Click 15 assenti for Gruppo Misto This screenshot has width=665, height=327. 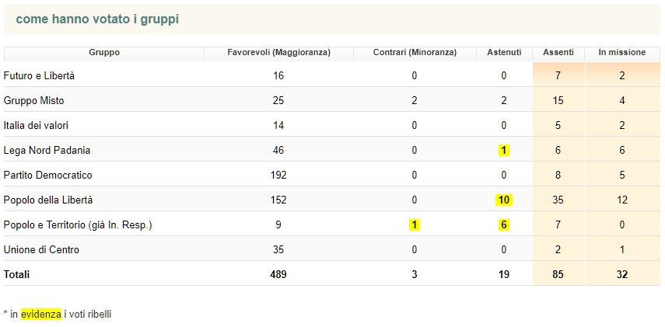tap(558, 101)
